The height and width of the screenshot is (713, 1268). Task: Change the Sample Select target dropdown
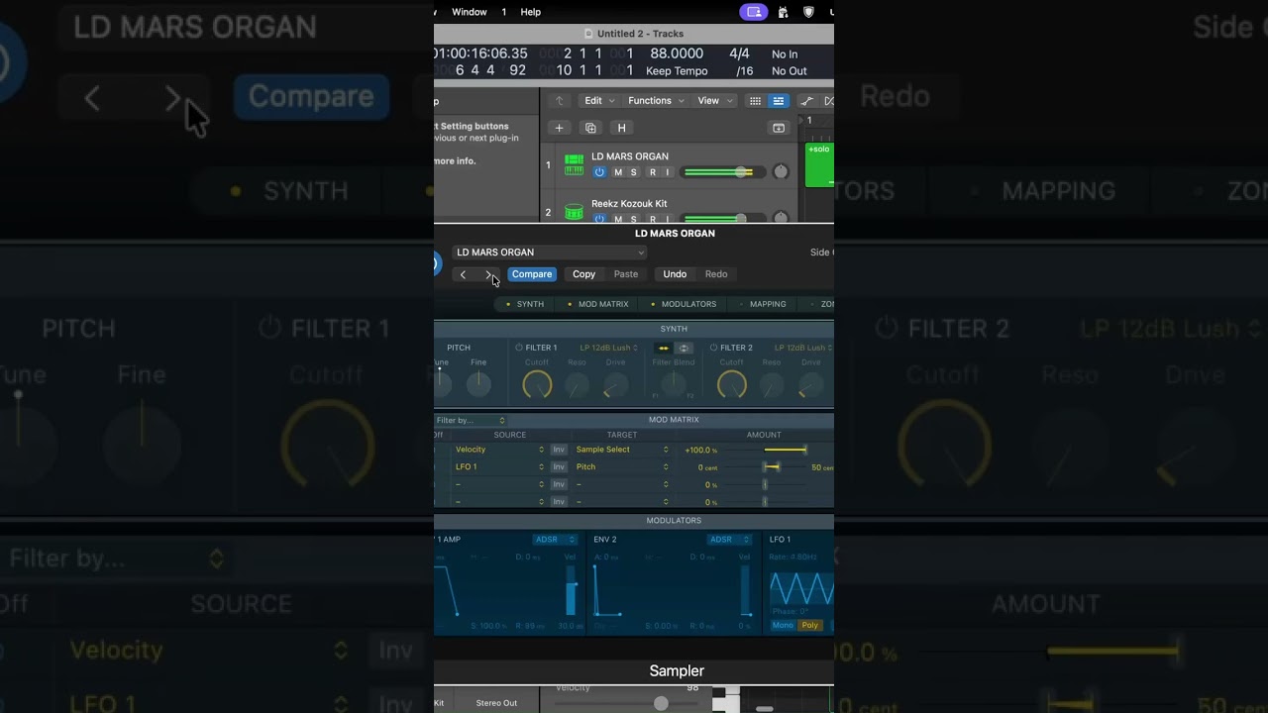pos(622,450)
